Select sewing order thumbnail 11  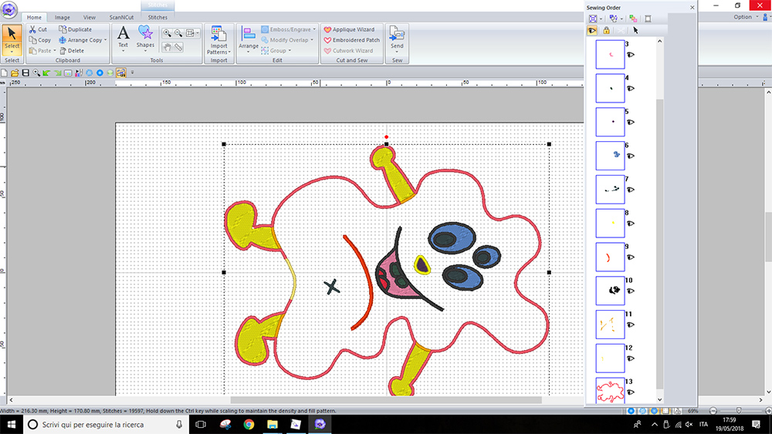610,325
